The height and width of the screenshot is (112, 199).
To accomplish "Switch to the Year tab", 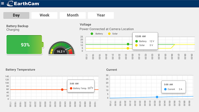I will click(x=101, y=15).
